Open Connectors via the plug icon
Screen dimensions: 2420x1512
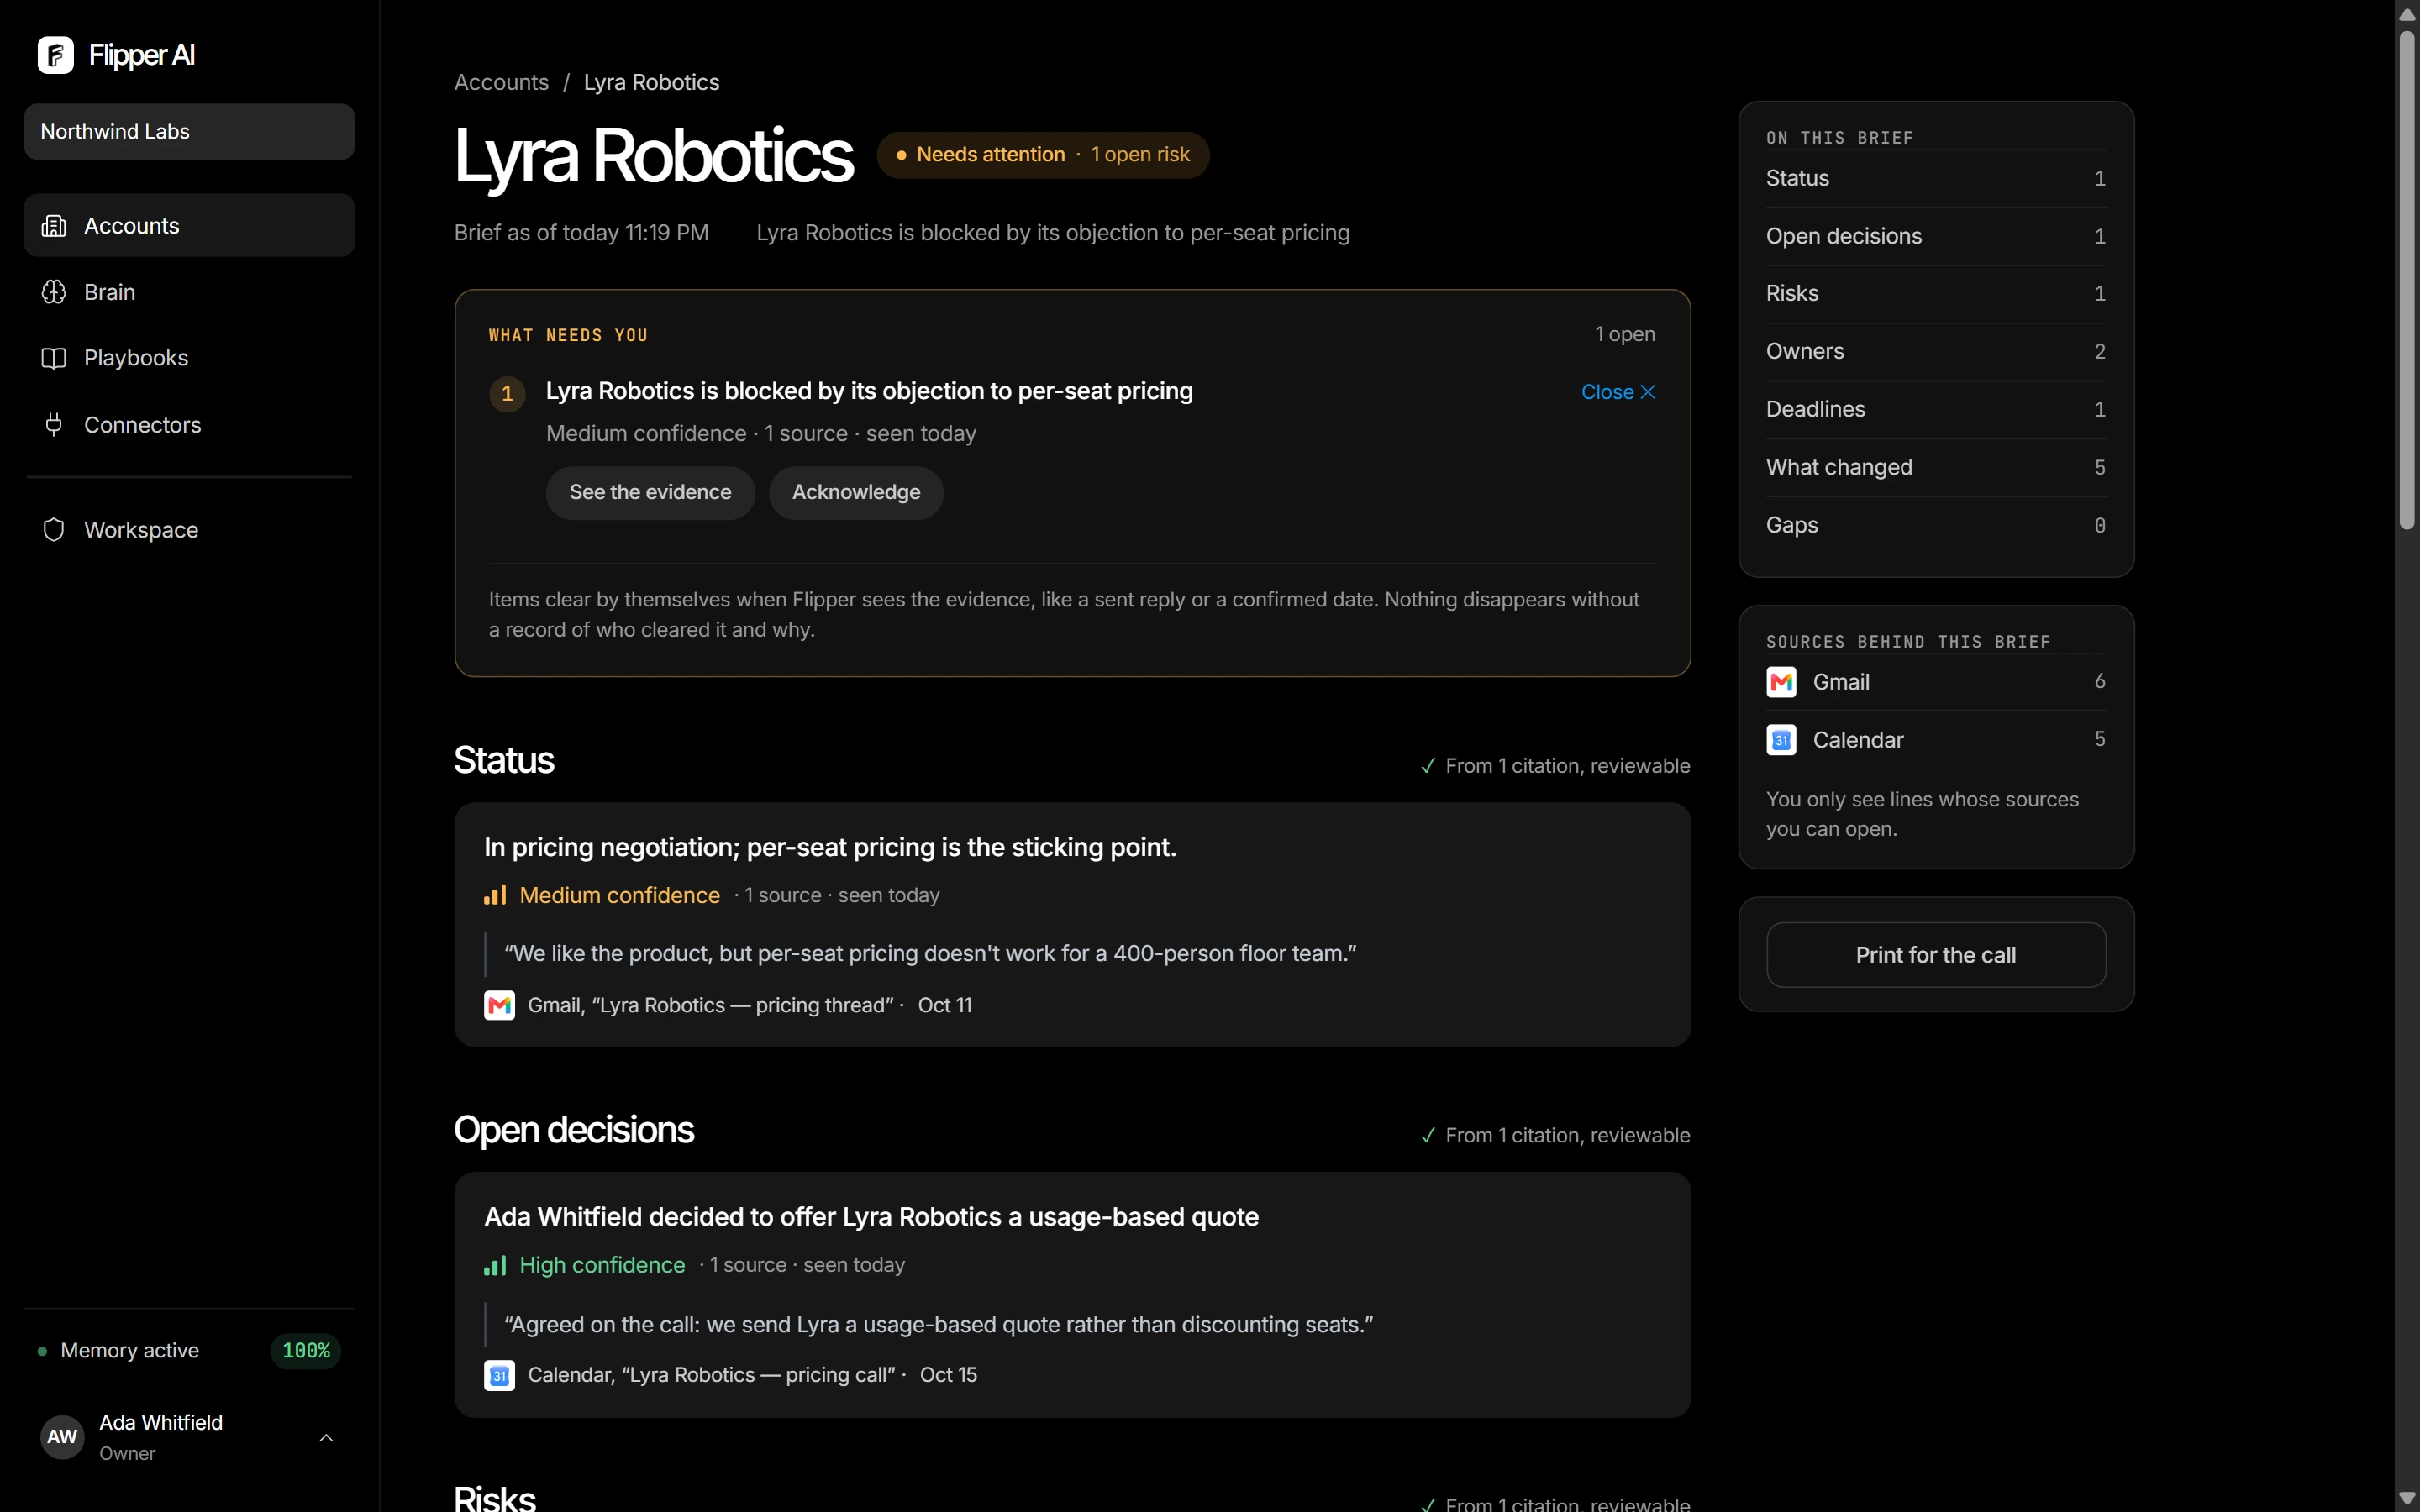click(54, 425)
